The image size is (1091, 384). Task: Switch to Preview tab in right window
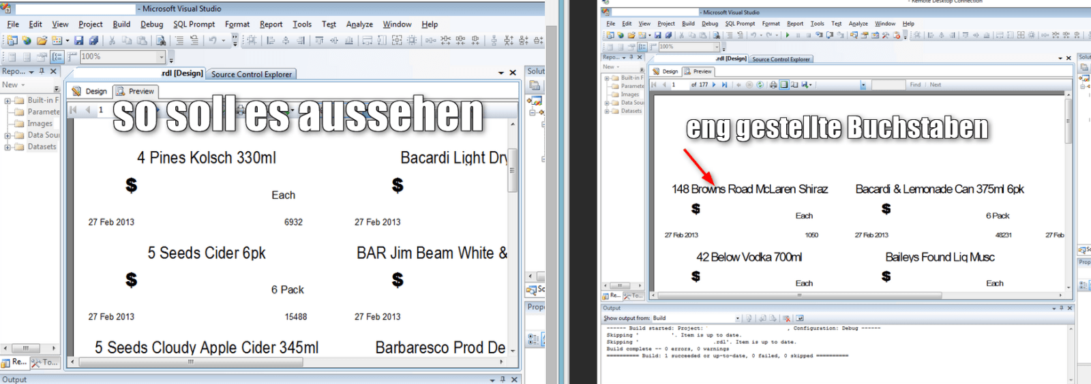(698, 71)
